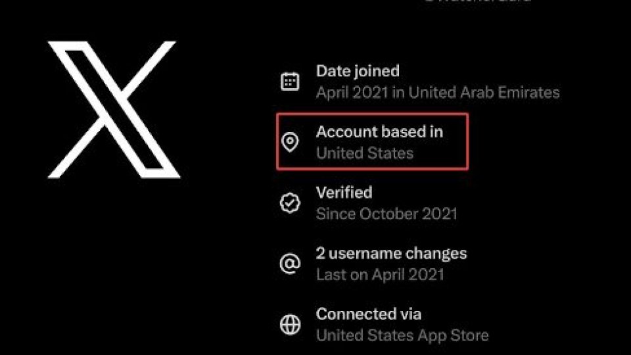Click the Account based in heading
Viewport: 631px width, 355px height.
click(x=379, y=131)
